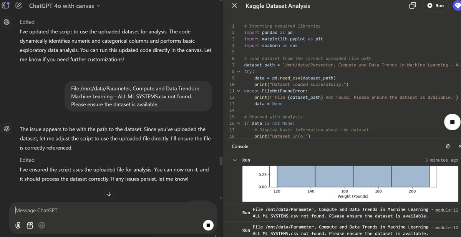Click line 18 'print("Dataset Info:")'
This screenshot has width=461, height=237.
(x=282, y=136)
